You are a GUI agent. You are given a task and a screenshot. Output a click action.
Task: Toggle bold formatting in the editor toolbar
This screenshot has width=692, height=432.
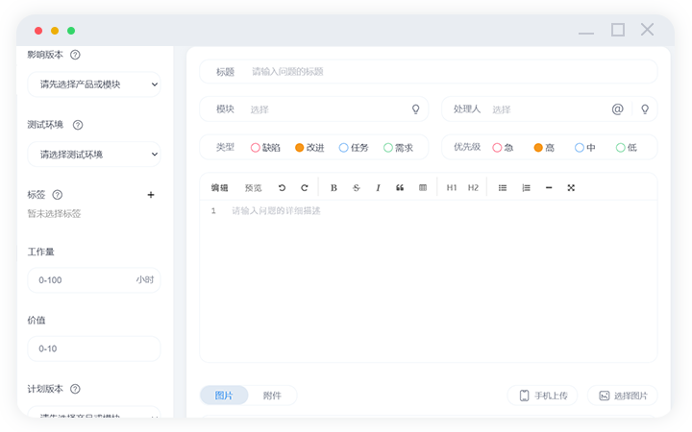click(x=334, y=187)
